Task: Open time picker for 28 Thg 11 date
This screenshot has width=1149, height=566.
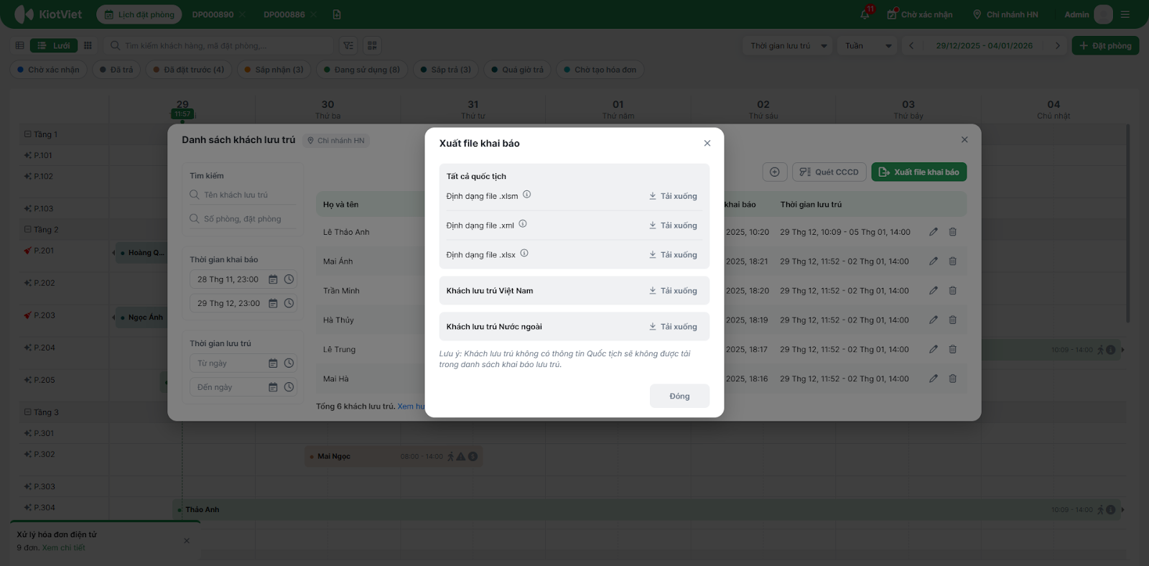Action: click(289, 279)
